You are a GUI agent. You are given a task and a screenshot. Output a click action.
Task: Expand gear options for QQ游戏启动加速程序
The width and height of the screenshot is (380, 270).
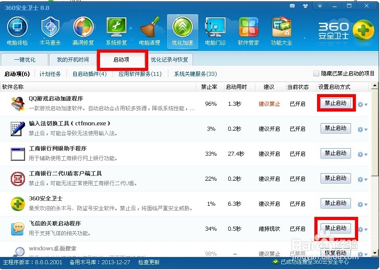363,104
